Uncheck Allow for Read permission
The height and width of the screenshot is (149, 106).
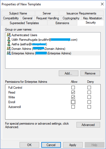(x=73, y=92)
